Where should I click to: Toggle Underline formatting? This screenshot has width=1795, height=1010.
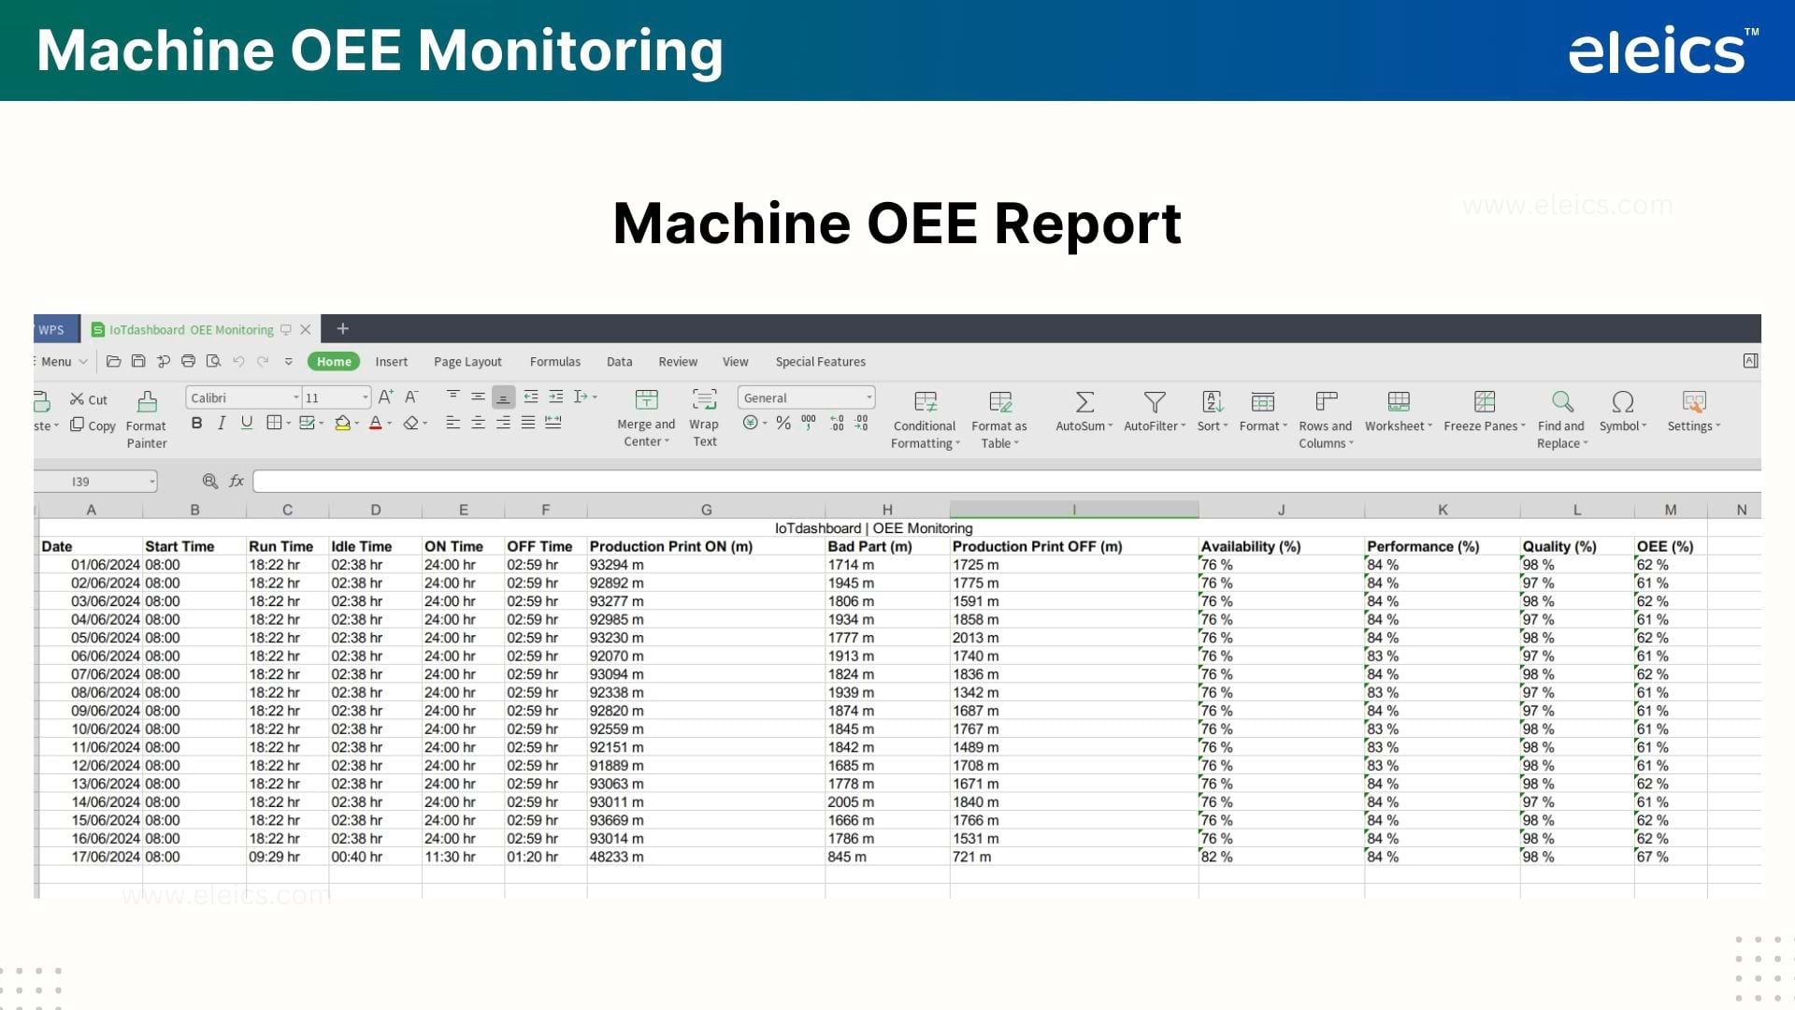tap(247, 423)
